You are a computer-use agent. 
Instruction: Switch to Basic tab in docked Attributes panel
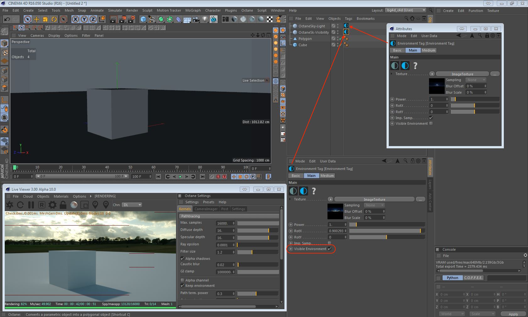(x=296, y=176)
